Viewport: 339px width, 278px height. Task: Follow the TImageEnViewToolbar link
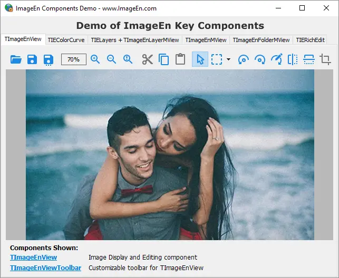click(x=45, y=268)
